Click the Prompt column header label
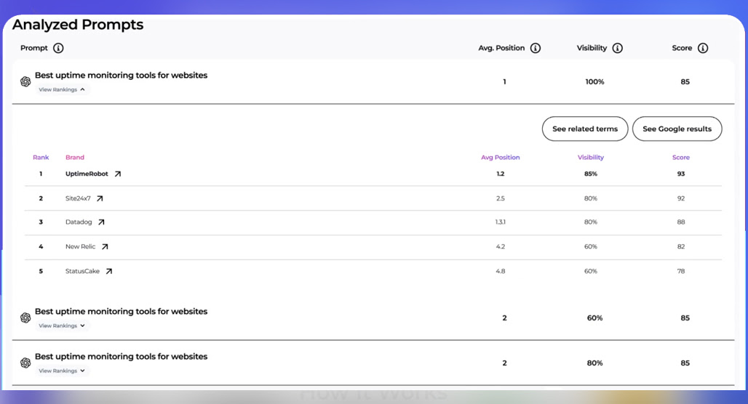 click(34, 48)
